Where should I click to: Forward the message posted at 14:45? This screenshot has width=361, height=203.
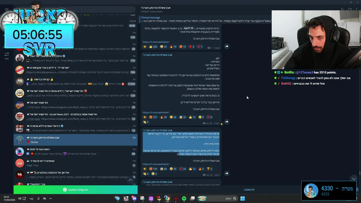tap(226, 122)
